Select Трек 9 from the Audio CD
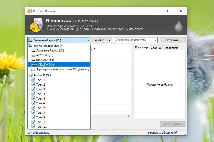This screenshot has height=142, width=214. click(59, 117)
